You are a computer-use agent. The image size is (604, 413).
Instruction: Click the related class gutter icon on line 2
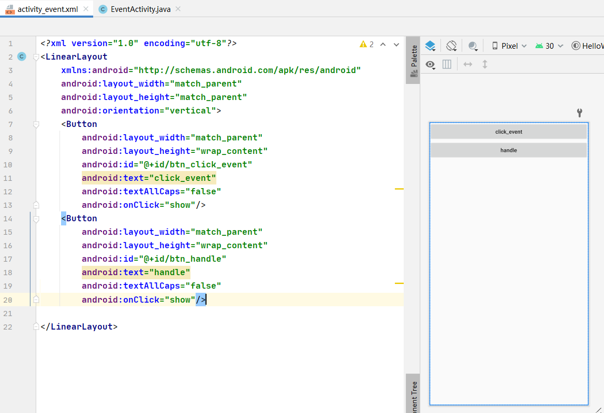click(x=22, y=56)
